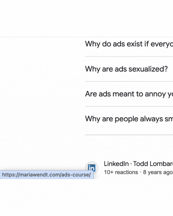Click the blue "in" logo beside LinkedIn
The image size is (173, 216).
(x=92, y=168)
